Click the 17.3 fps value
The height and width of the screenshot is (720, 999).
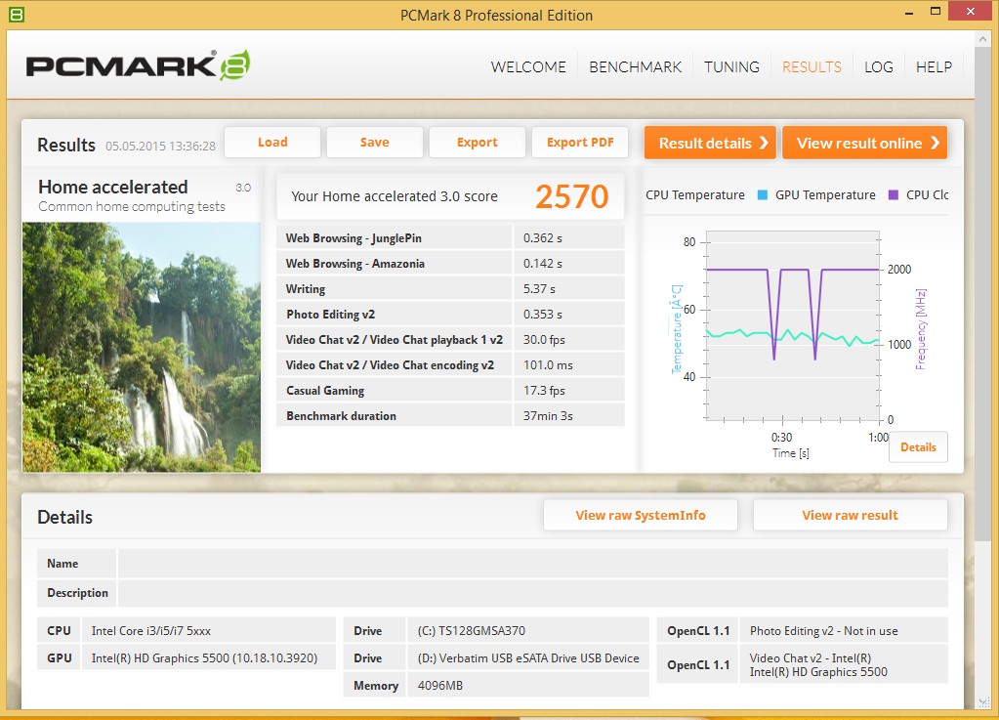coord(544,391)
